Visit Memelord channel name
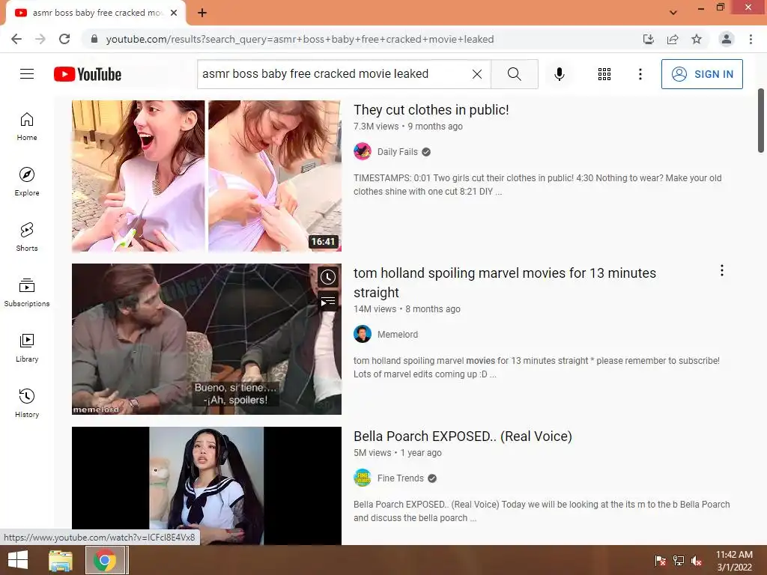 pyautogui.click(x=397, y=335)
